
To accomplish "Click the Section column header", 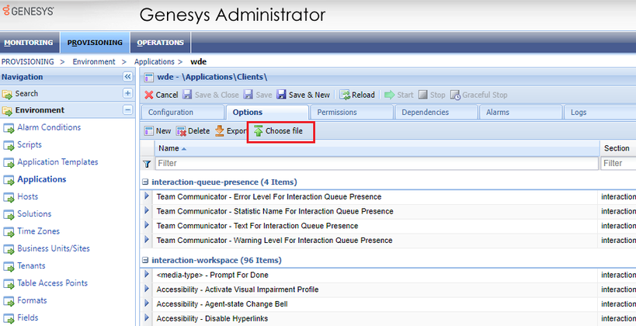I will click(x=617, y=148).
